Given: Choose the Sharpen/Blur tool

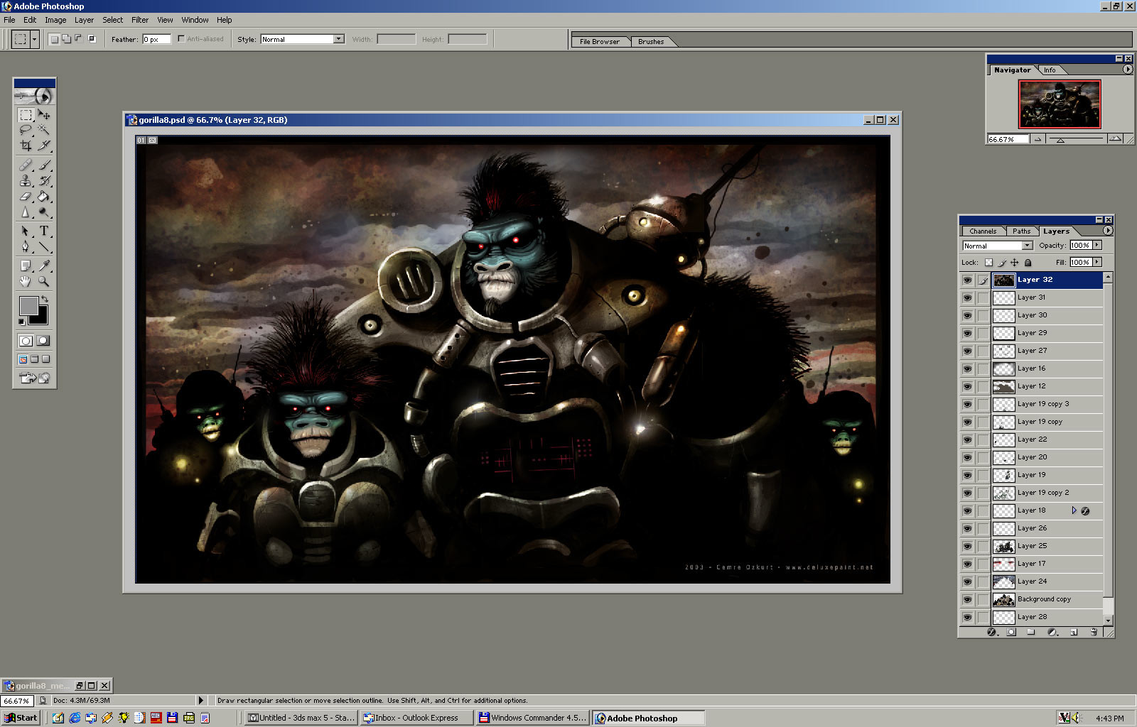Looking at the screenshot, I should coord(26,212).
